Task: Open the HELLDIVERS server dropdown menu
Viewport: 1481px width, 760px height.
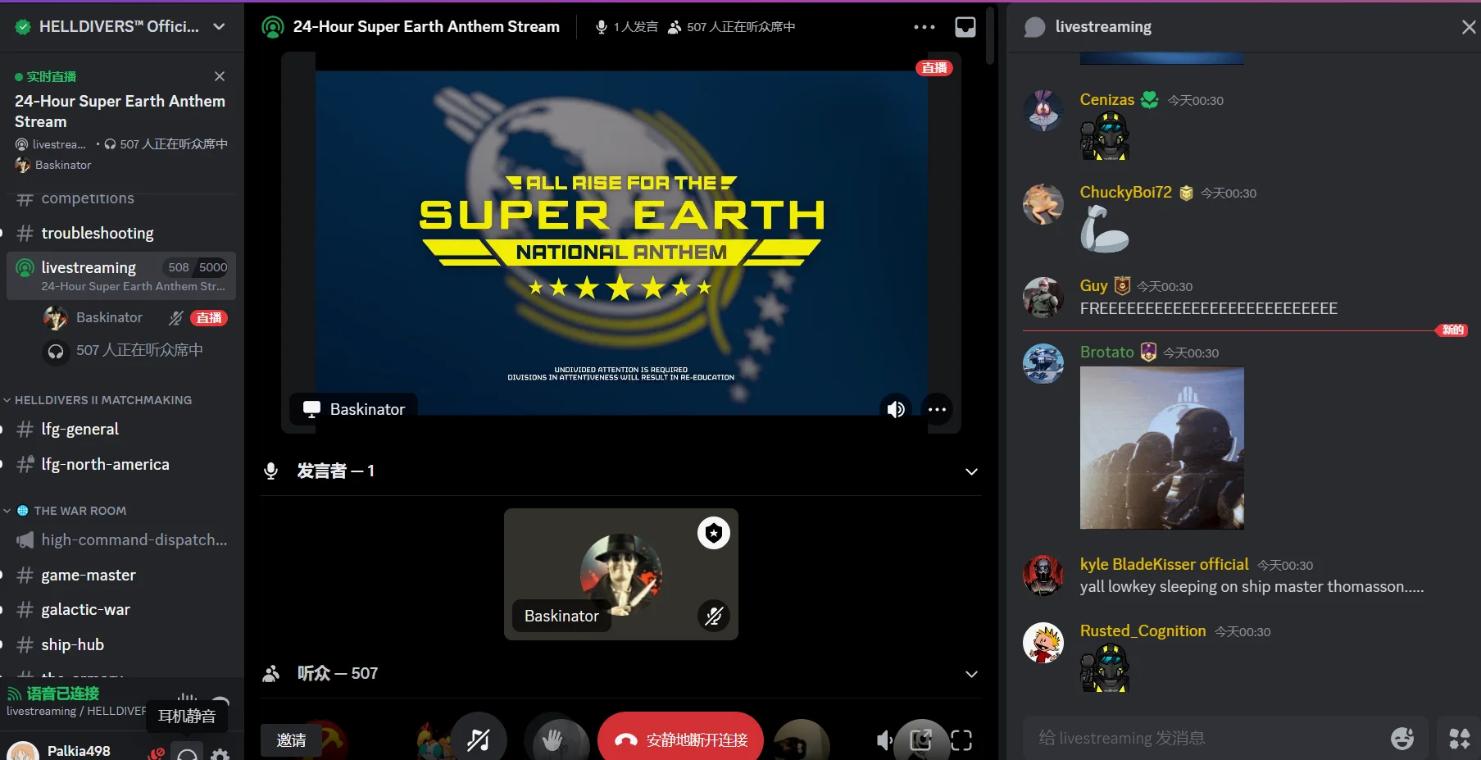Action: pyautogui.click(x=219, y=26)
